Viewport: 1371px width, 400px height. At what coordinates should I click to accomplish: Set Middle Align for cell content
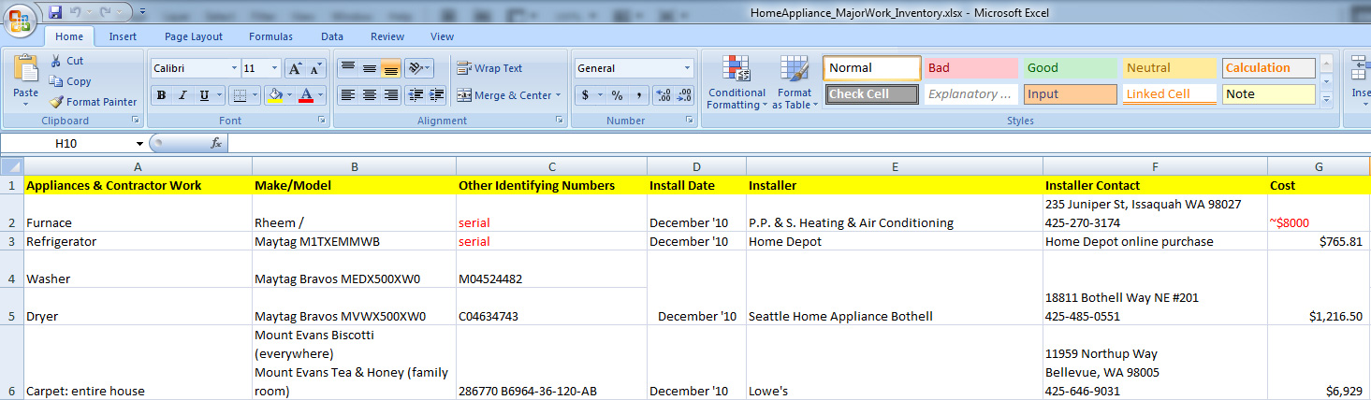[369, 68]
